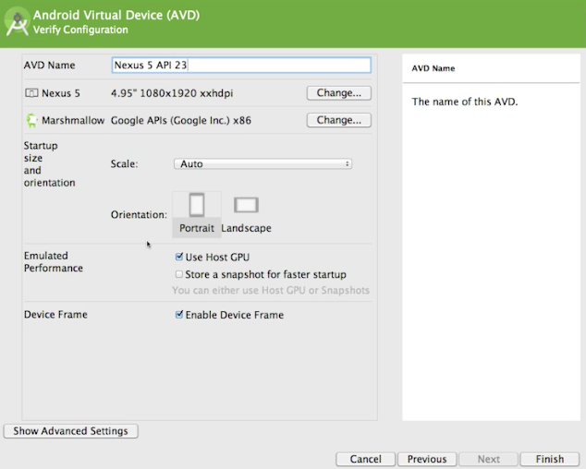The image size is (586, 469).
Task: Click the Android Virtual Device (AVD) title
Action: [x=116, y=15]
